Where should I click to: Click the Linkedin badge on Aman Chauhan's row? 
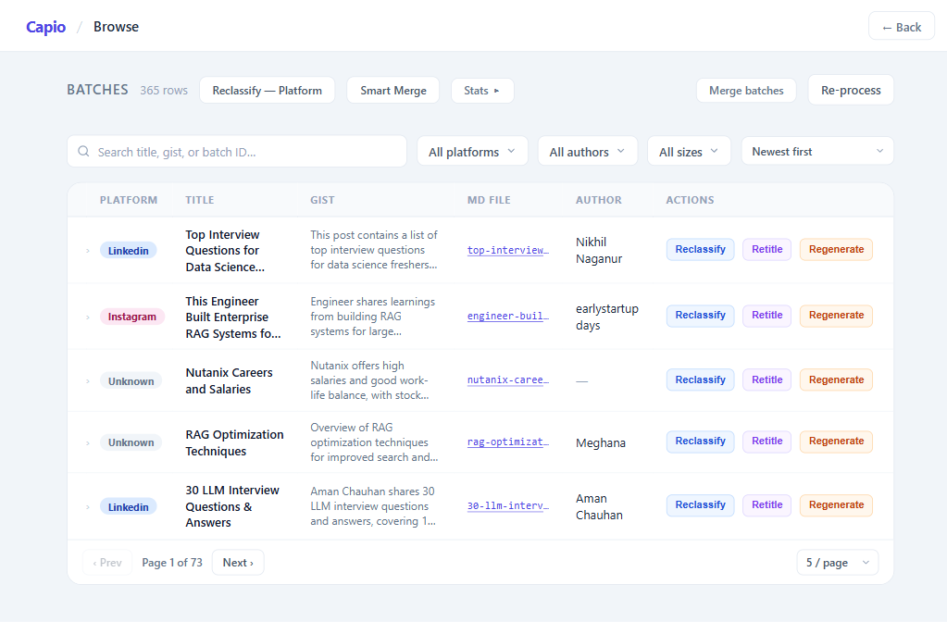128,507
